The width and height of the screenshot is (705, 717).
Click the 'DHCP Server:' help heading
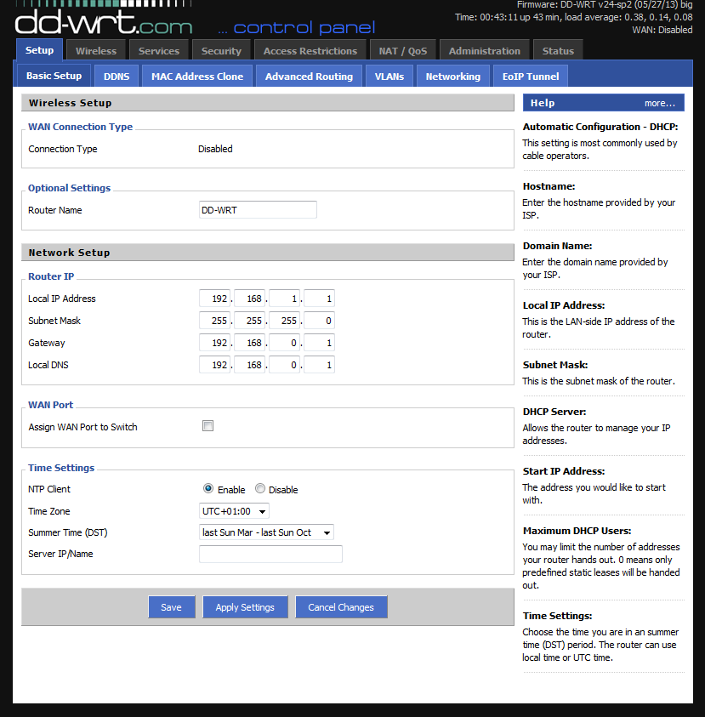554,412
